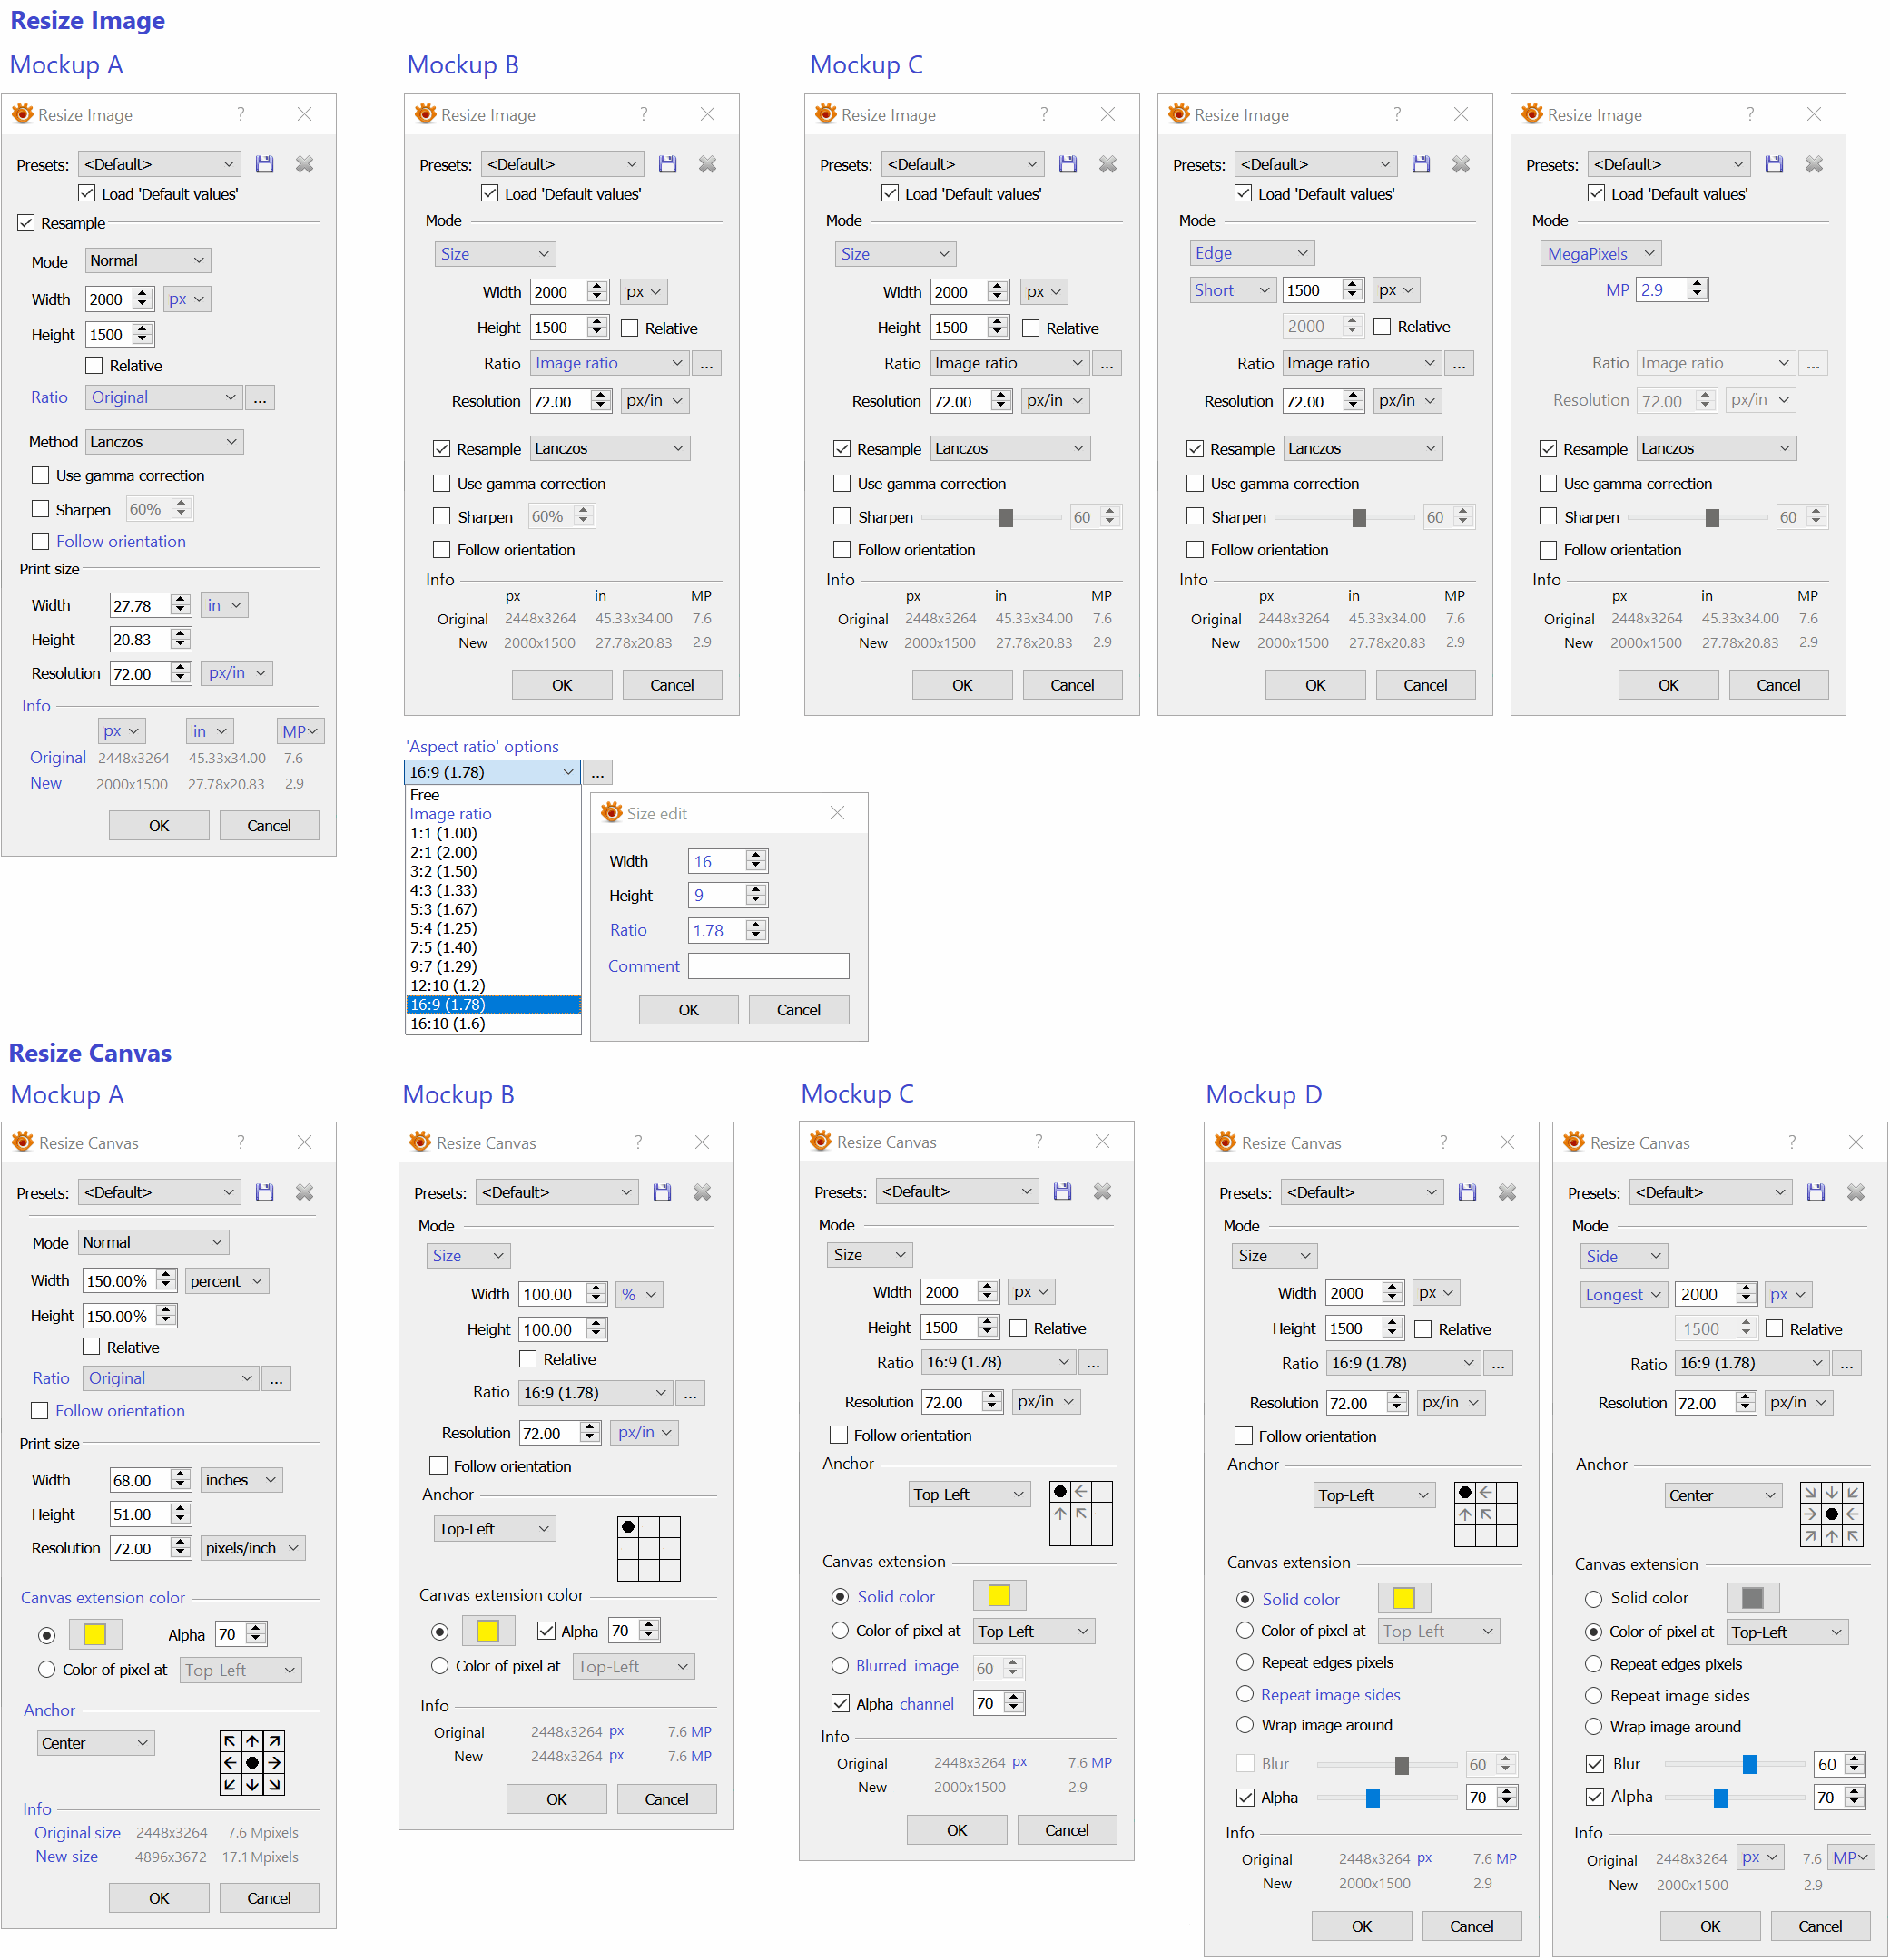Image resolution: width=1890 pixels, height=1960 pixels.
Task: Click help question mark in Resize Canvas Mockup C
Action: [1038, 1141]
